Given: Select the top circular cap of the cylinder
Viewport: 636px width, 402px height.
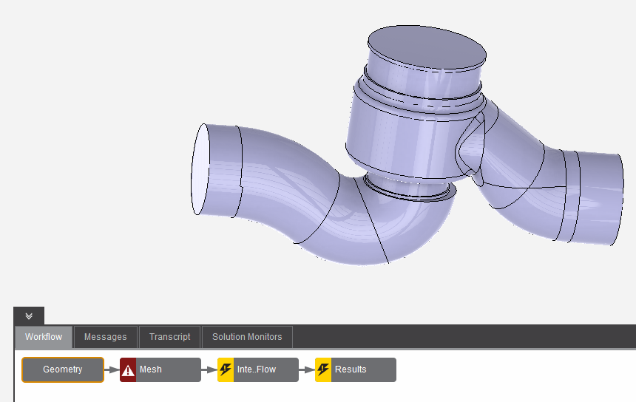Looking at the screenshot, I should [427, 47].
